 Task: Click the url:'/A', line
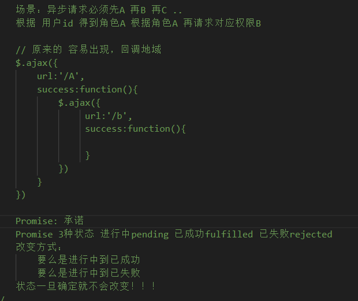click(61, 76)
